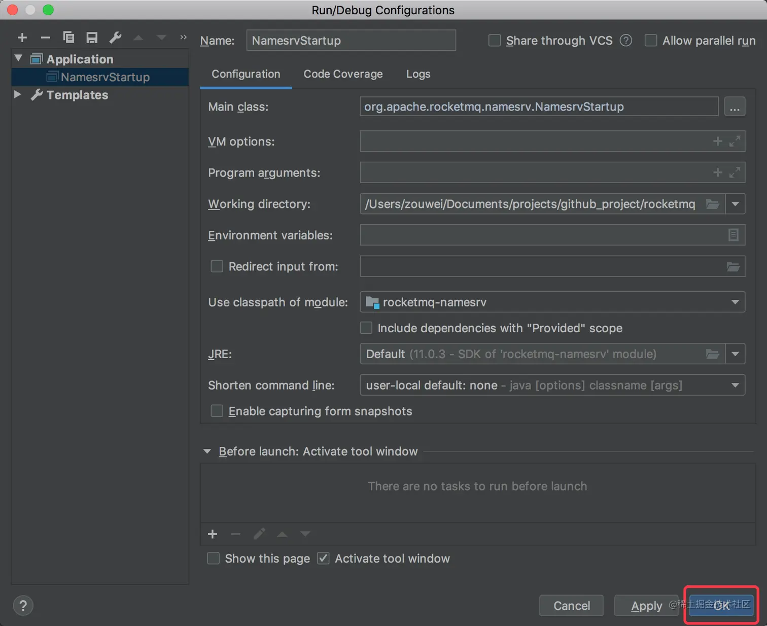The width and height of the screenshot is (767, 626).
Task: Open Use classpath of module dropdown
Action: click(x=735, y=302)
